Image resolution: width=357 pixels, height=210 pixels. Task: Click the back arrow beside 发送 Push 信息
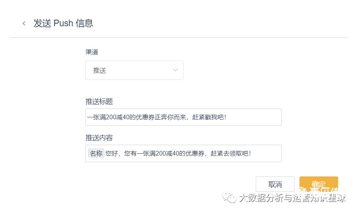(x=24, y=24)
